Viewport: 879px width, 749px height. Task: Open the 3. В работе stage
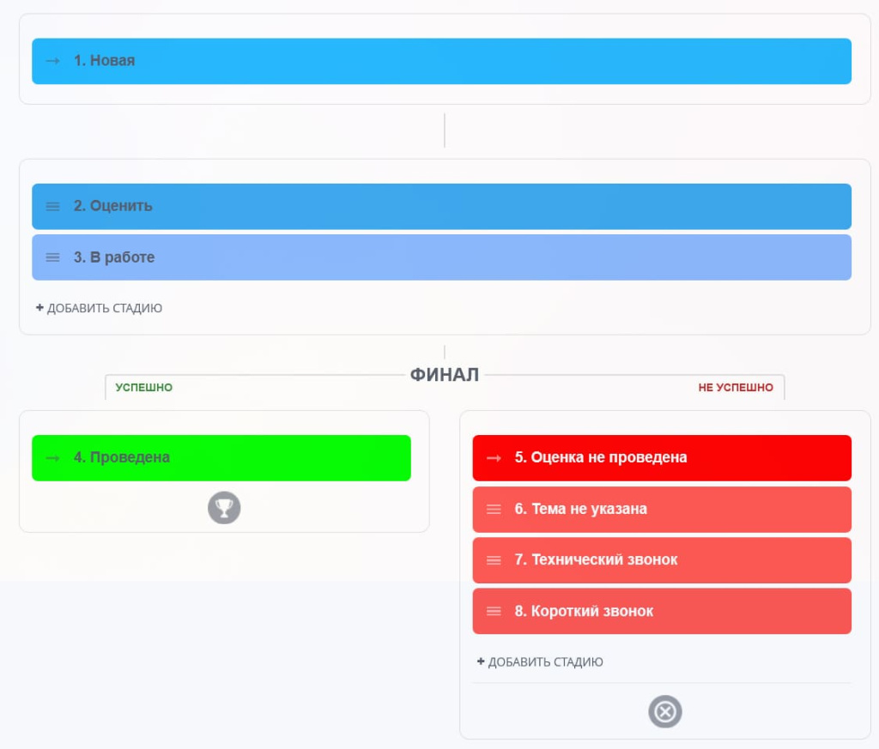click(x=441, y=257)
